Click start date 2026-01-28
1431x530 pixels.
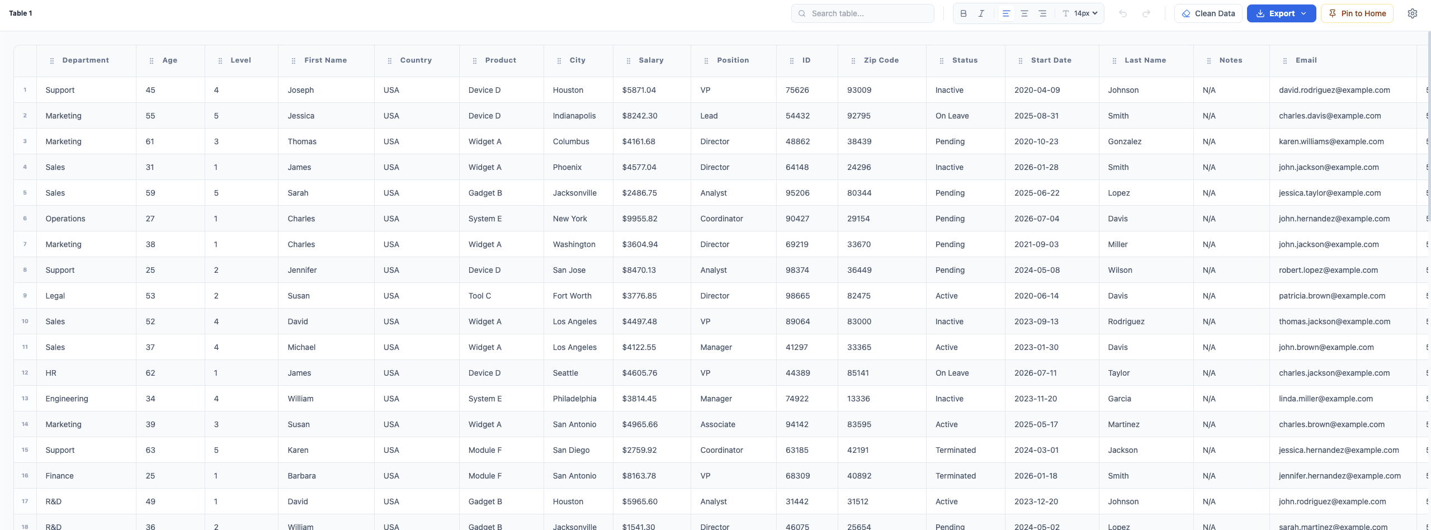(x=1052, y=167)
